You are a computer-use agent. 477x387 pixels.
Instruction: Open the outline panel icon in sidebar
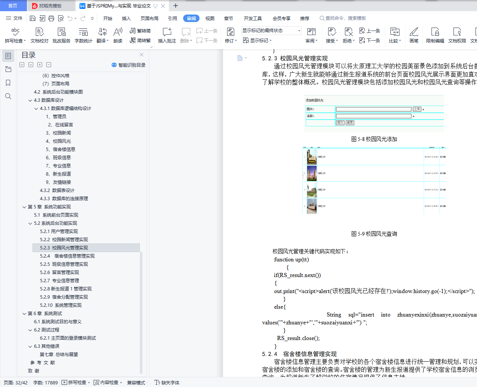click(x=8, y=56)
